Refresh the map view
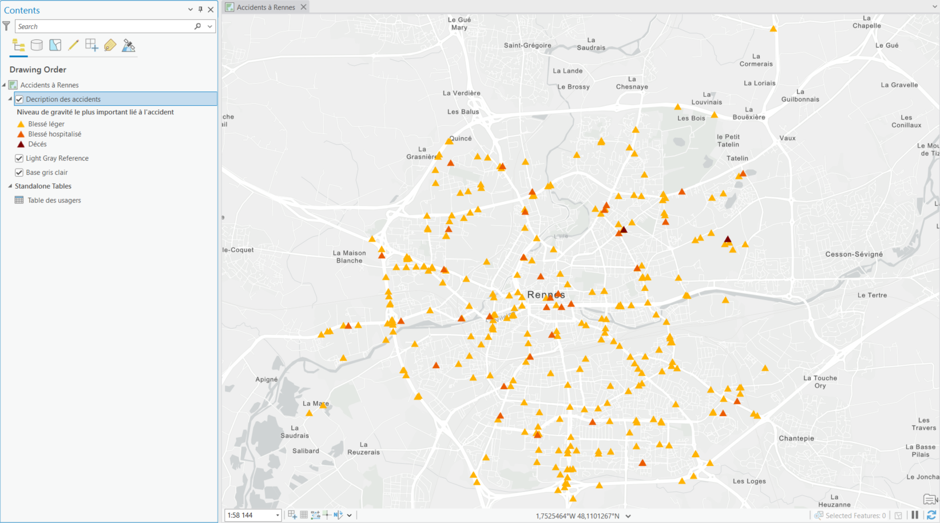Image resolution: width=940 pixels, height=523 pixels. [x=931, y=515]
